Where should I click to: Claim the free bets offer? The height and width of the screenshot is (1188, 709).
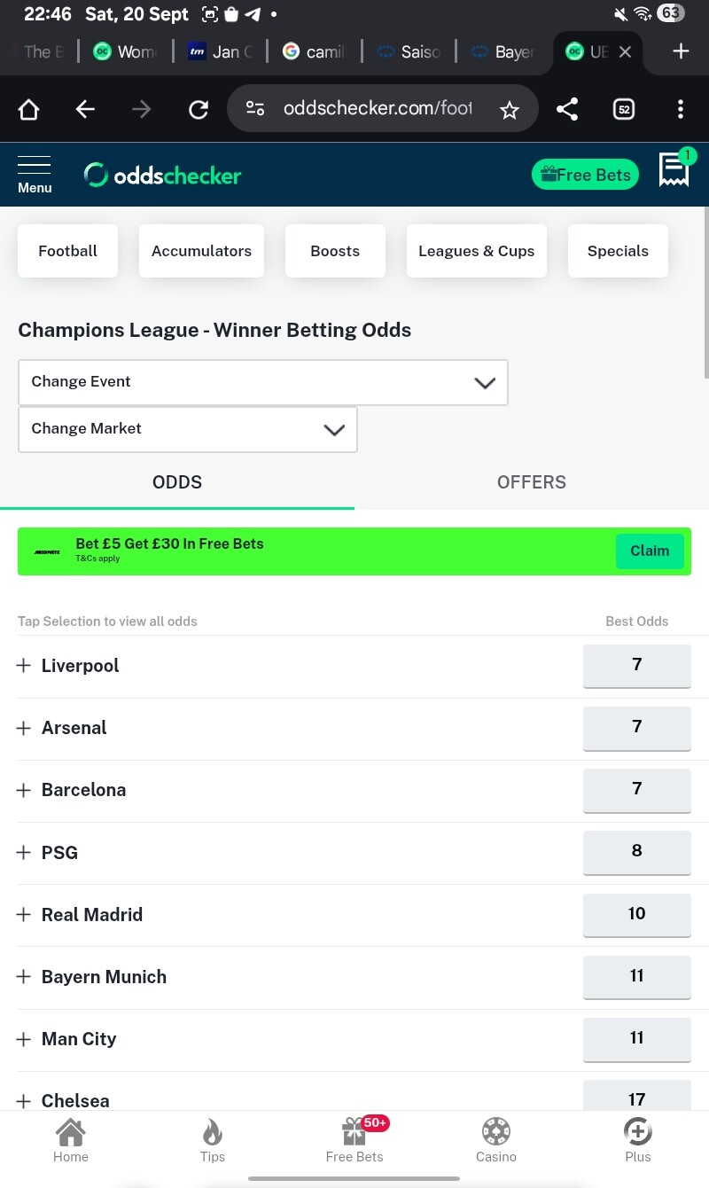coord(650,551)
